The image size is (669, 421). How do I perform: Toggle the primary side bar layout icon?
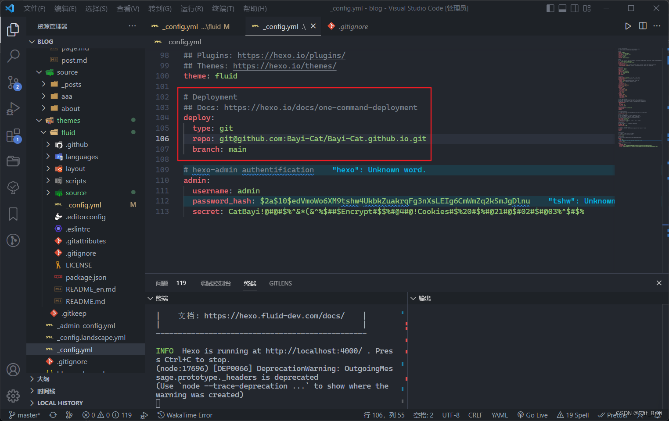550,8
